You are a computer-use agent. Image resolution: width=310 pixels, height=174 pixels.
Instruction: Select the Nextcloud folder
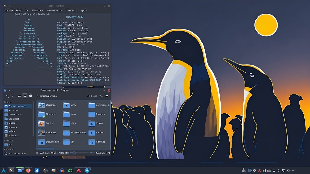pos(47,114)
